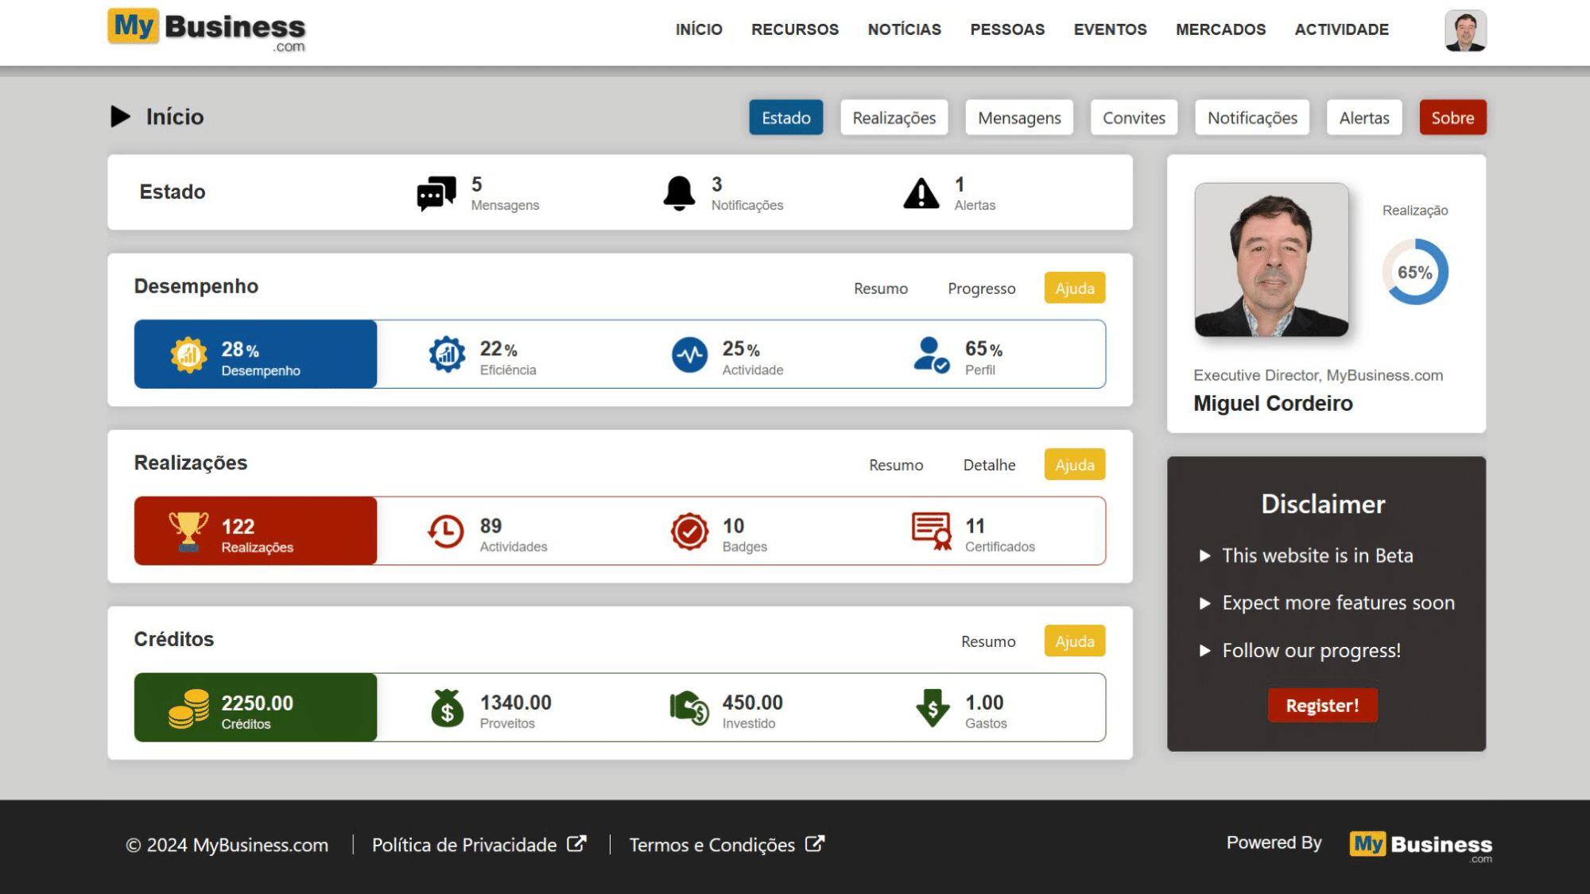The height and width of the screenshot is (894, 1590).
Task: Switch to the Realizações tab
Action: click(894, 118)
